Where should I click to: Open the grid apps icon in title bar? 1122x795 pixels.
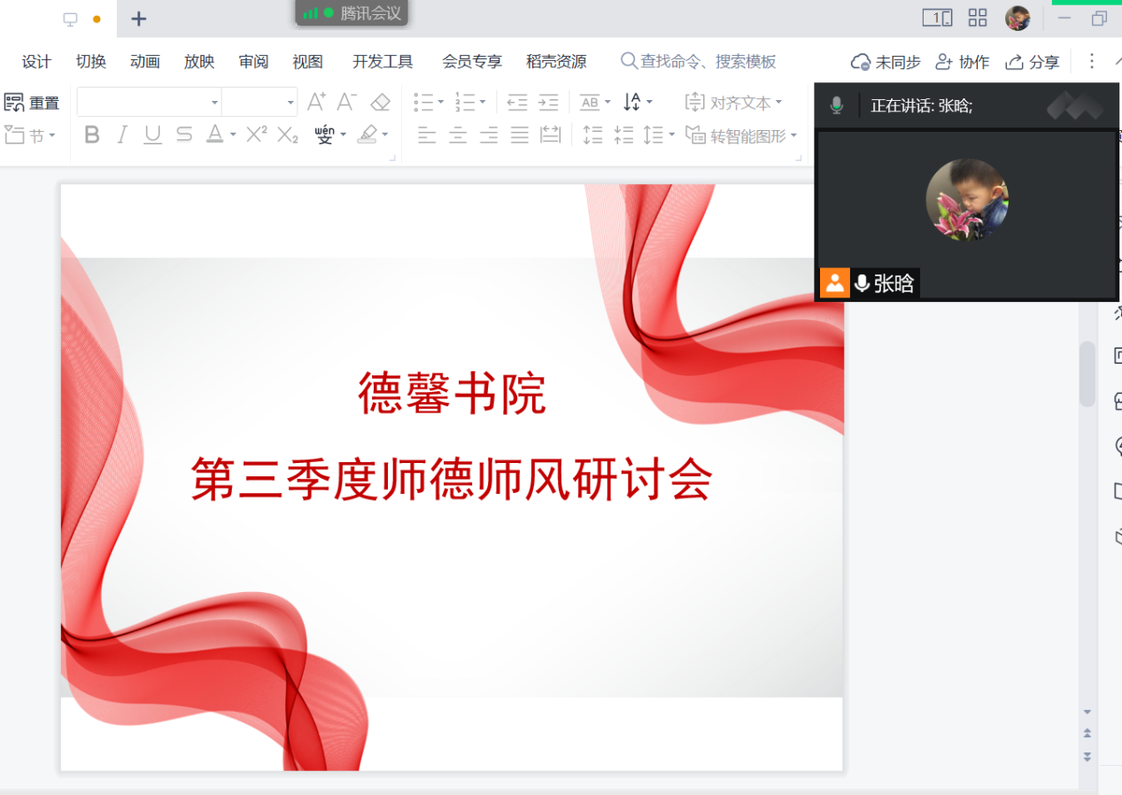coord(978,18)
